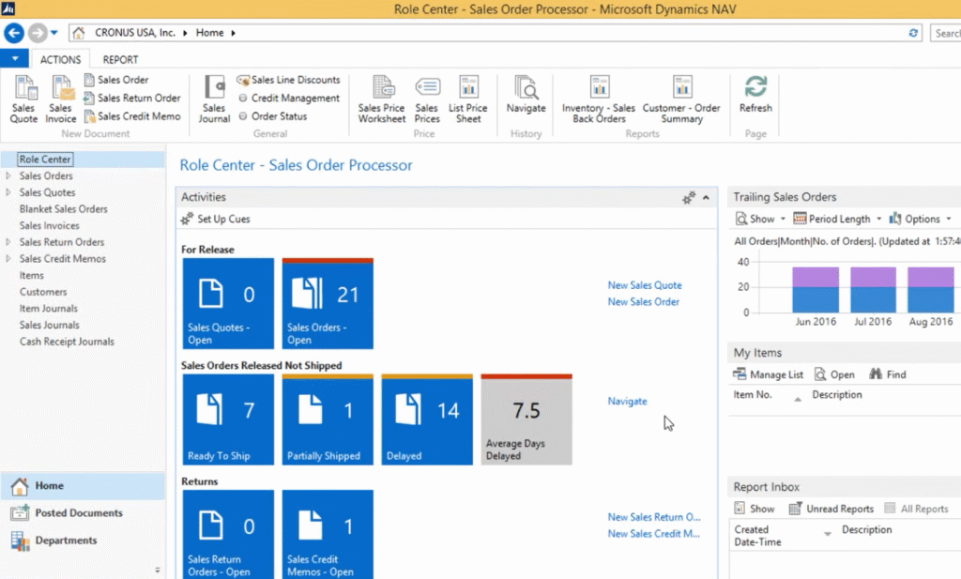The height and width of the screenshot is (579, 961).
Task: Open Home in navigation pane
Action: 83,486
